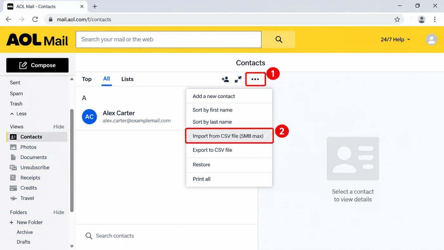Viewport: 444px width, 250px height.
Task: Open the three-dot more options menu
Action: (255, 79)
